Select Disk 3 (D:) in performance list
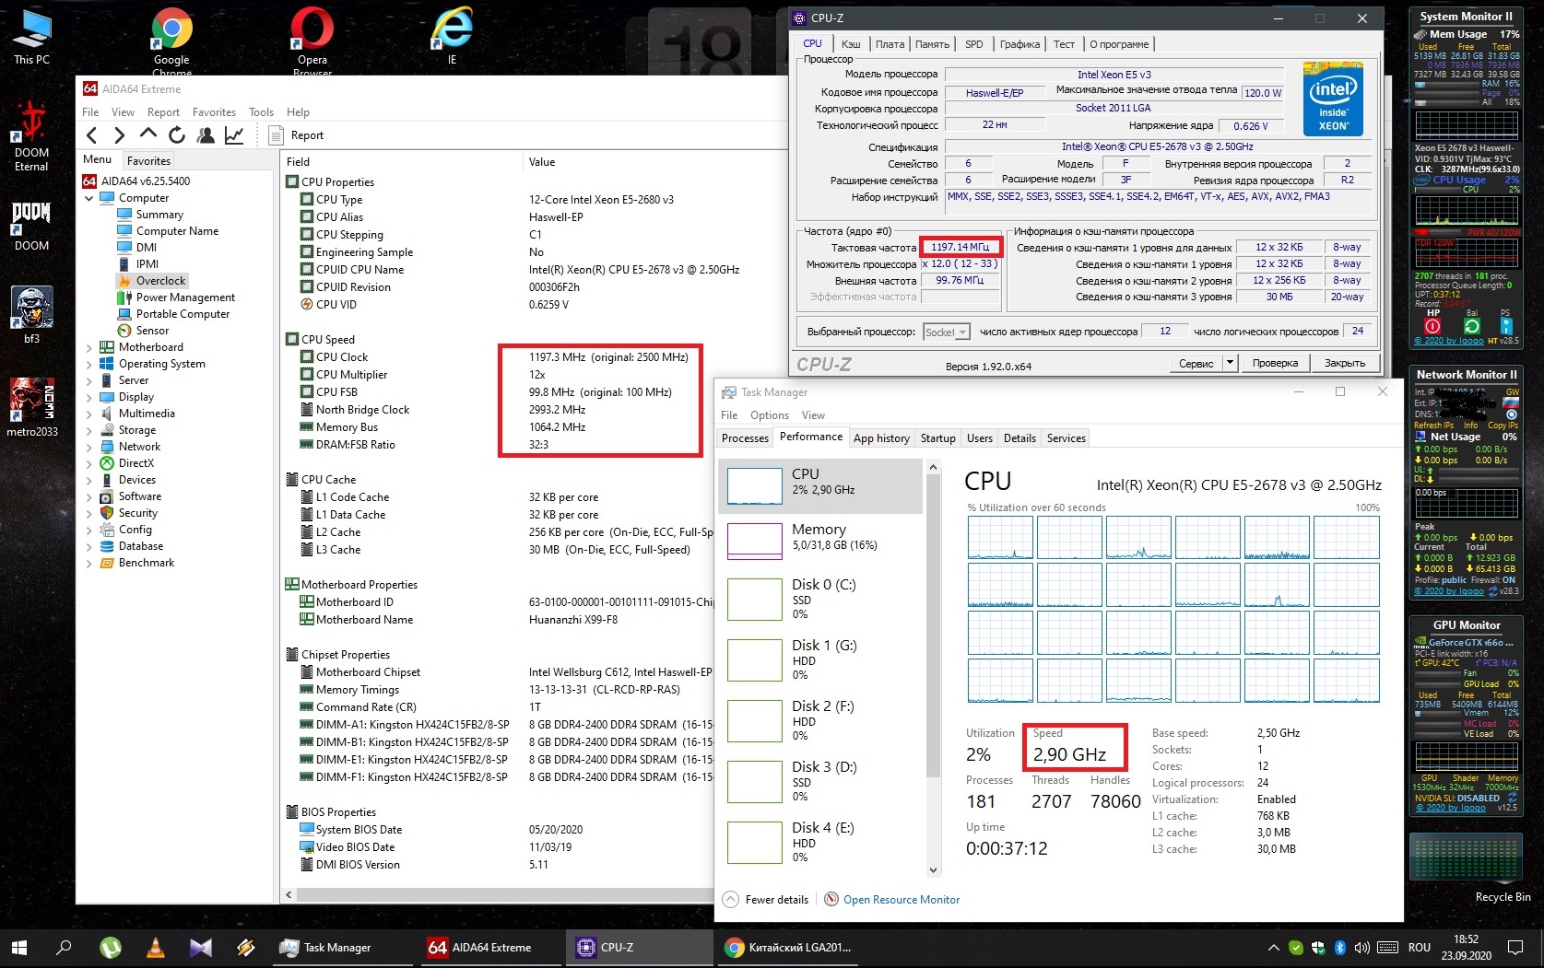 point(820,781)
